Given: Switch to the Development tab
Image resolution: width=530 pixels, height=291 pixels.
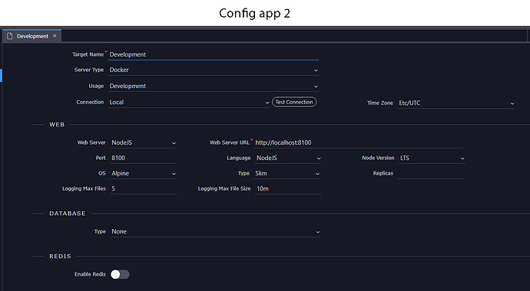Looking at the screenshot, I should [x=32, y=36].
